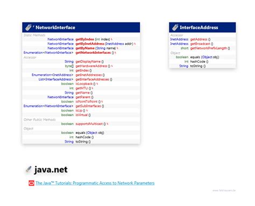Select the getMTU method

click(82, 88)
